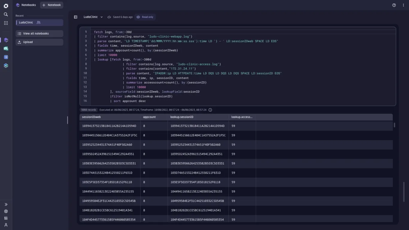The height and width of the screenshot is (230, 409).
Task: Select cell 104B18202B1CE5BC612519401A341 in sessionIDweb
Action: tap(110, 210)
